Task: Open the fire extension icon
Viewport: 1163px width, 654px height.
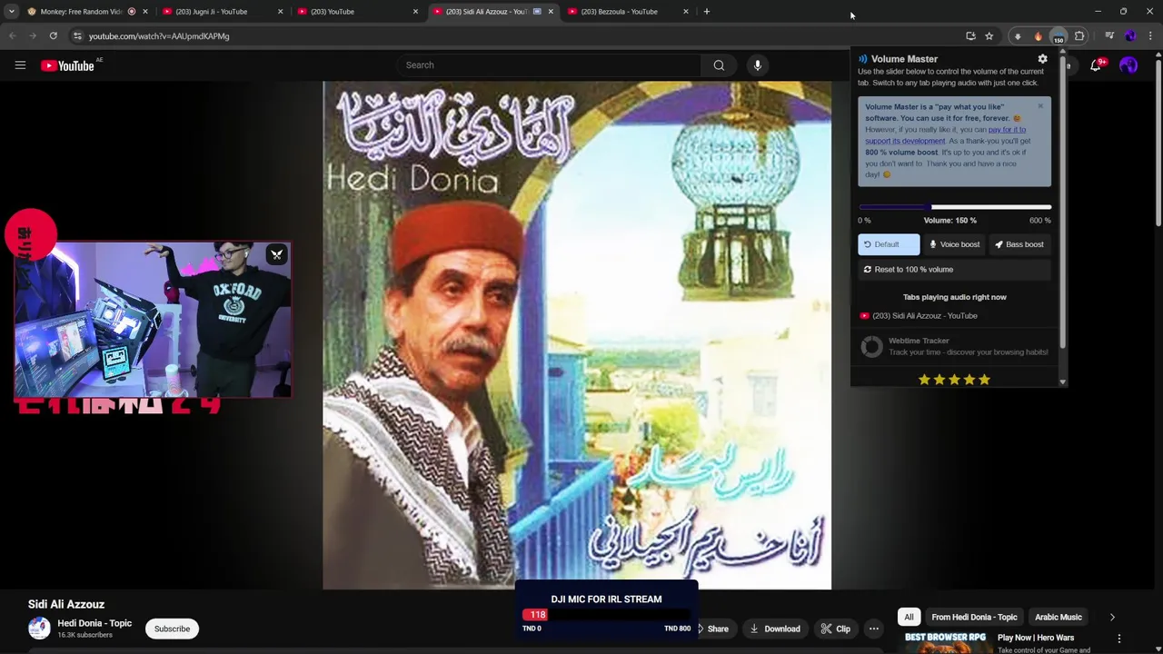Action: coord(1039,36)
